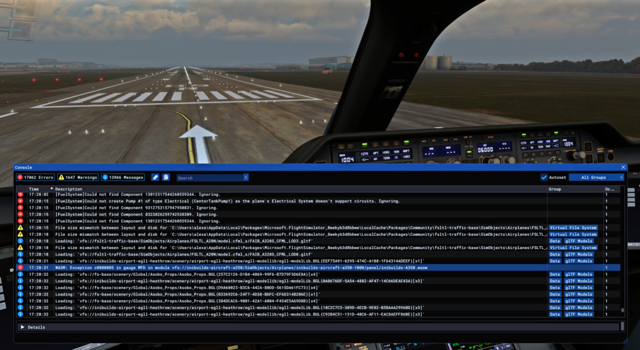Close the Console window
The width and height of the screenshot is (640, 350).
pos(623,167)
